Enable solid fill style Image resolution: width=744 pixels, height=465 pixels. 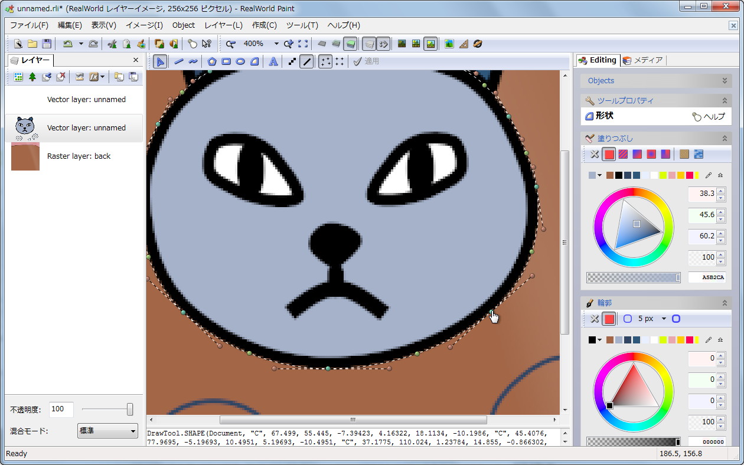[609, 155]
